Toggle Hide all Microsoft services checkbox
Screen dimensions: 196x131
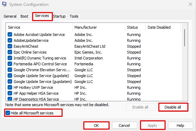(8, 113)
